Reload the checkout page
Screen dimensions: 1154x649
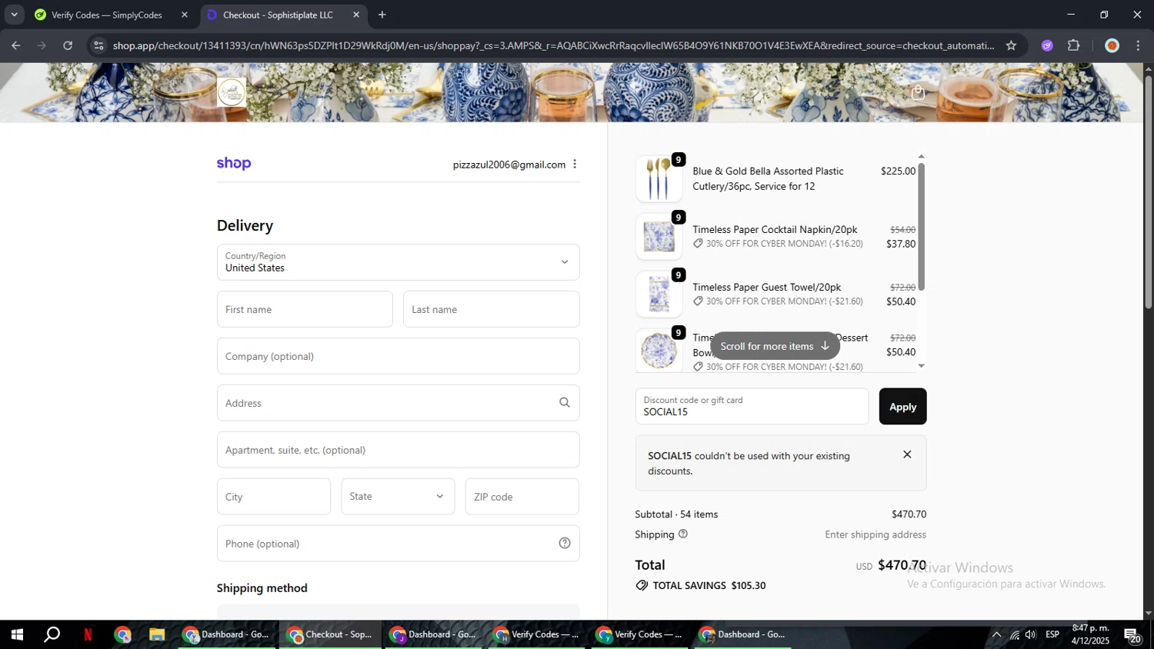(x=68, y=45)
